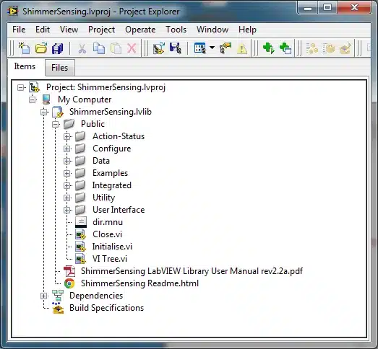Click the New Project toolbar icon
The width and height of the screenshot is (378, 349).
point(24,48)
